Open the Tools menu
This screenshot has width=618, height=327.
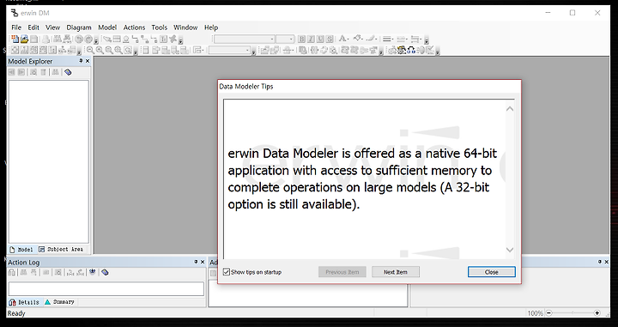(x=160, y=27)
